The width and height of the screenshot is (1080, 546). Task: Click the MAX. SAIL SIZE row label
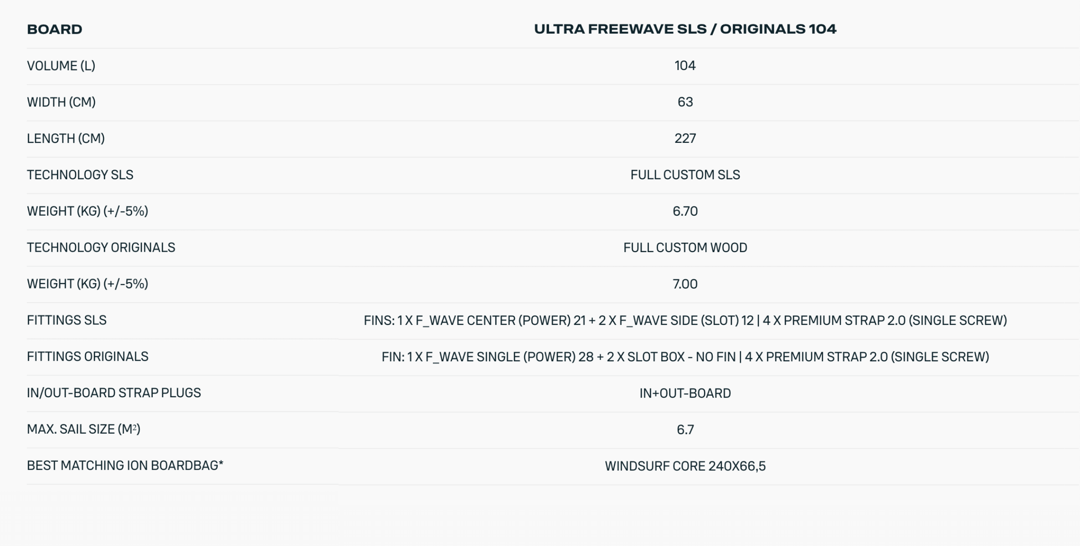click(x=83, y=430)
